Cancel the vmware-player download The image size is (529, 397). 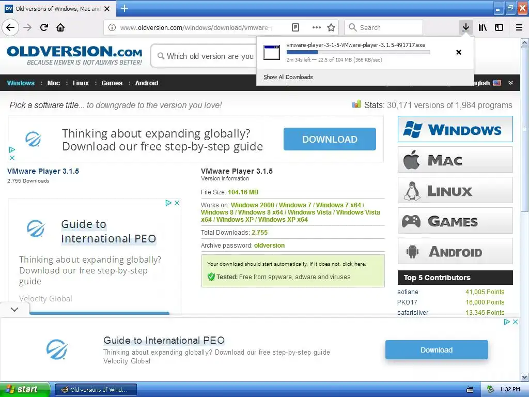459,52
